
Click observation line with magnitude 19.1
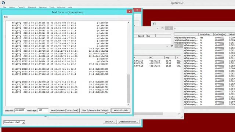[60, 84]
